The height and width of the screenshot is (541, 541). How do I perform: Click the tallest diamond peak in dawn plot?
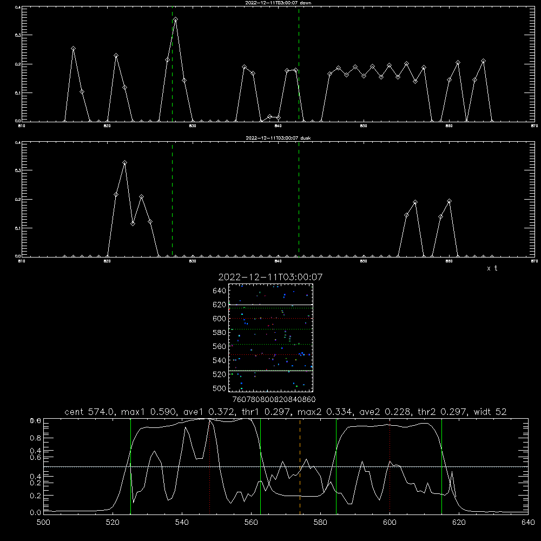tap(176, 19)
